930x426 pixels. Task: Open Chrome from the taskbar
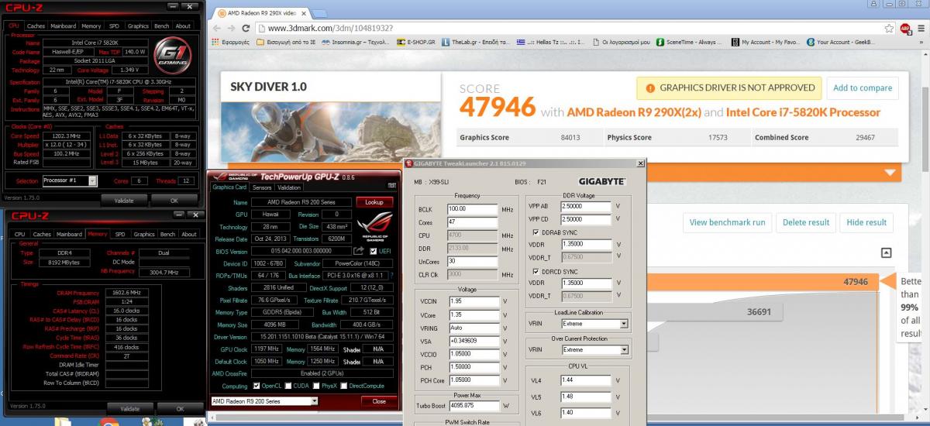tap(109, 422)
